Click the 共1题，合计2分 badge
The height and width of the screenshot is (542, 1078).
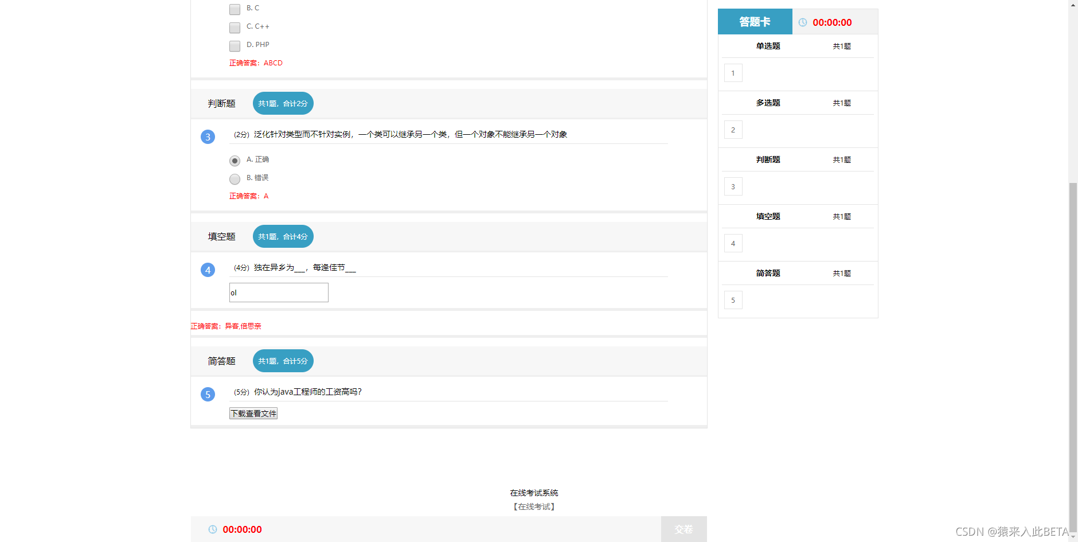tap(283, 103)
